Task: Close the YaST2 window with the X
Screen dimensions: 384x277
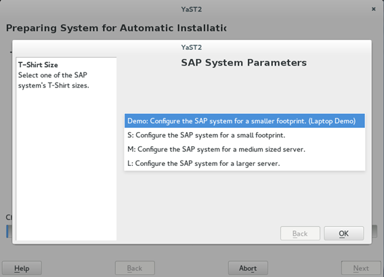Action: [373, 9]
